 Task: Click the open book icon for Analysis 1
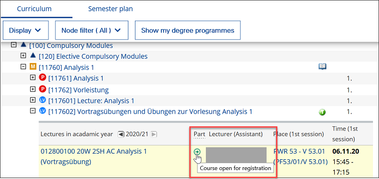[x=323, y=66]
